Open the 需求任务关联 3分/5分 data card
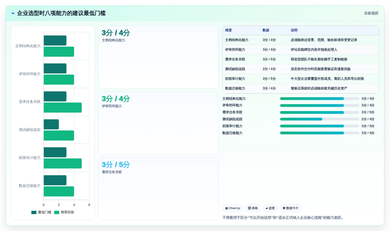Image resolution: width=390 pixels, height=231 pixels. 158,189
